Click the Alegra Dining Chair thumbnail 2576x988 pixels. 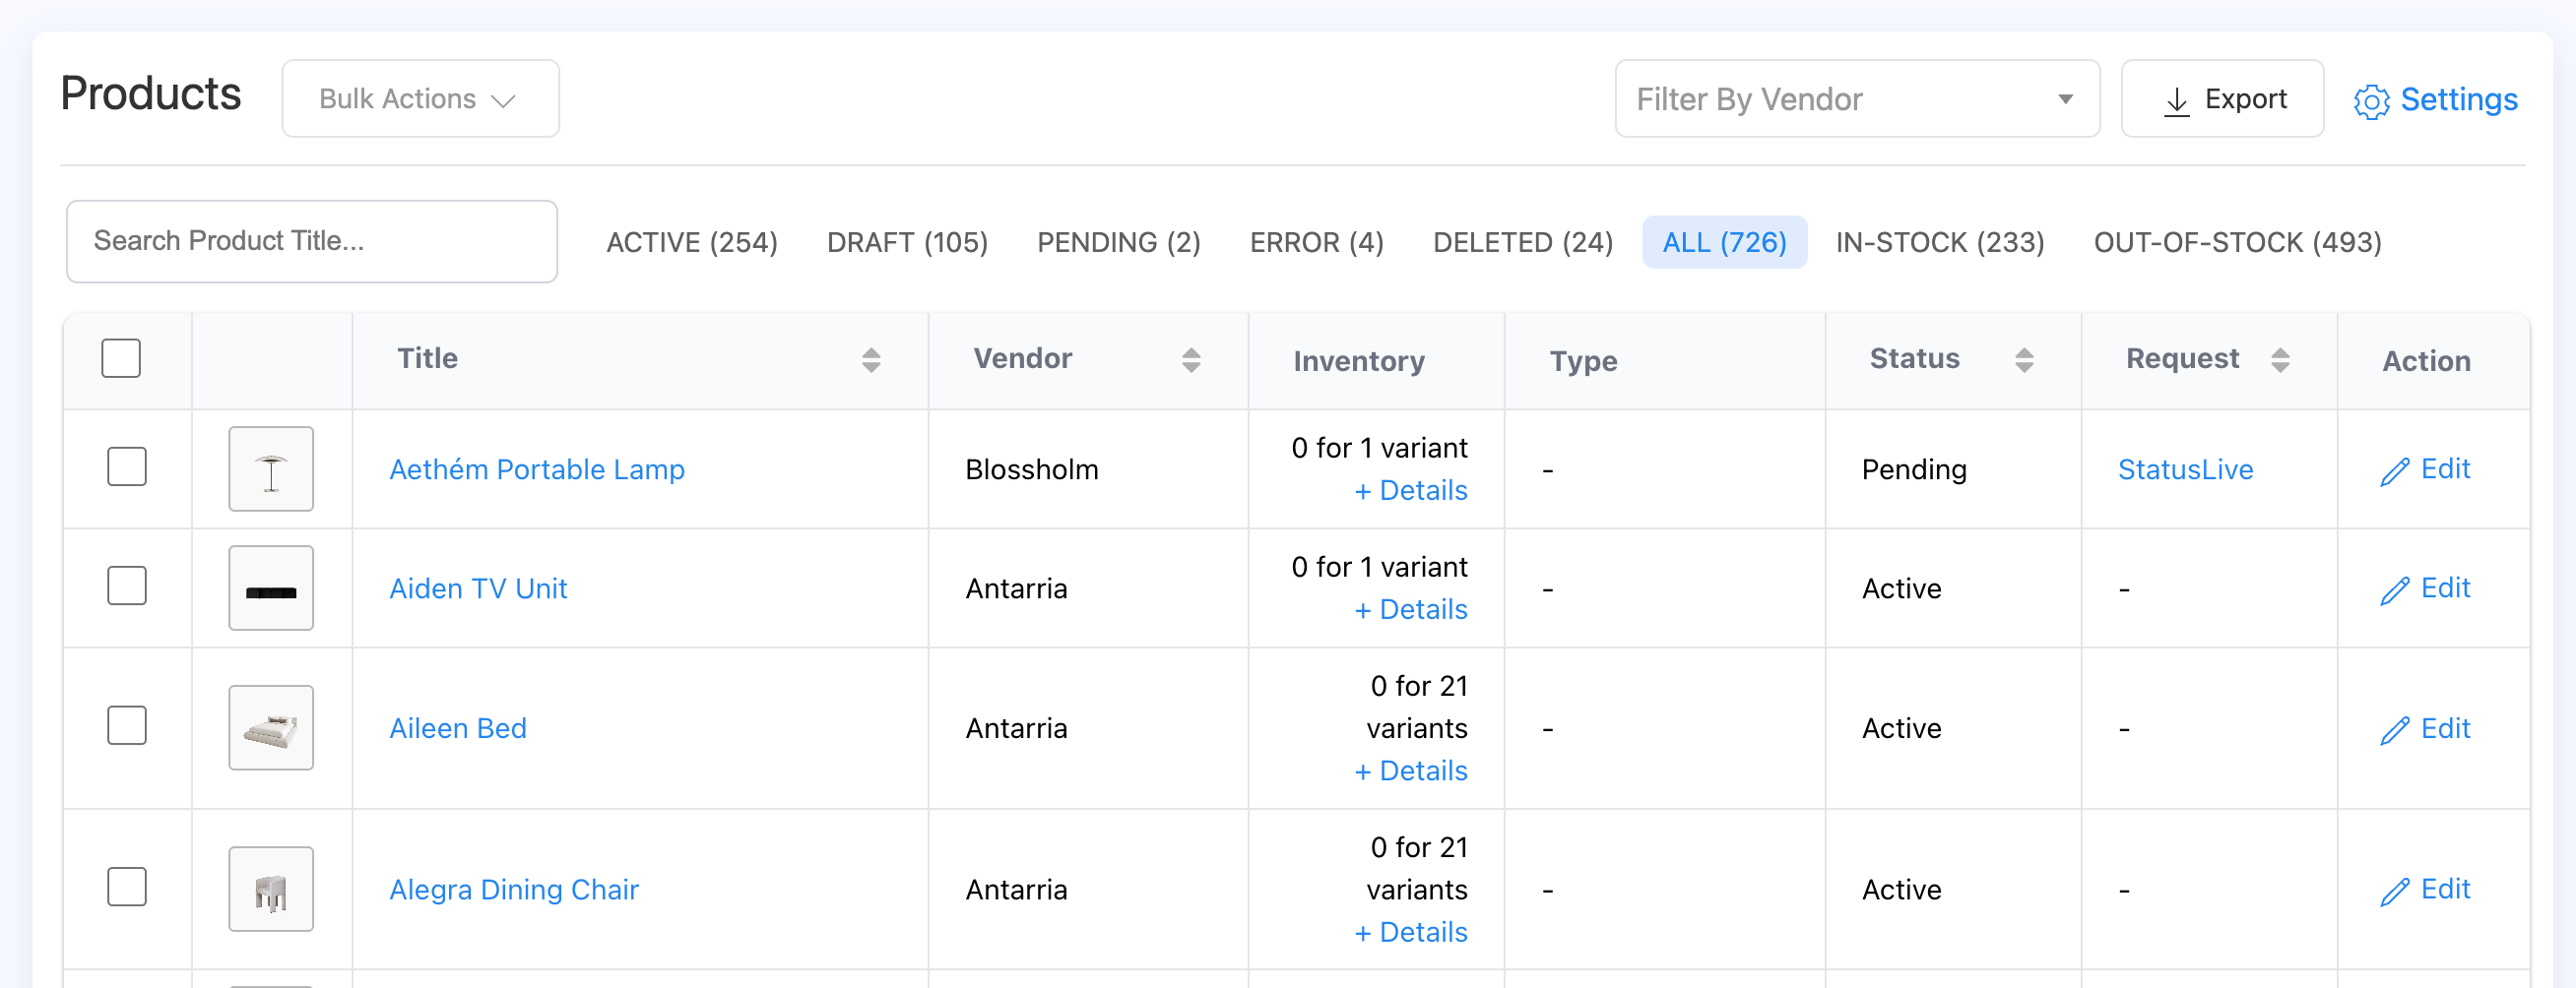[x=271, y=889]
